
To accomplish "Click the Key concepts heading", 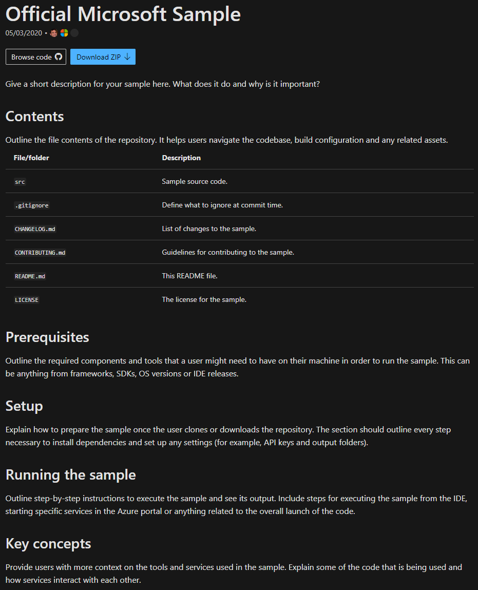I will (x=48, y=543).
